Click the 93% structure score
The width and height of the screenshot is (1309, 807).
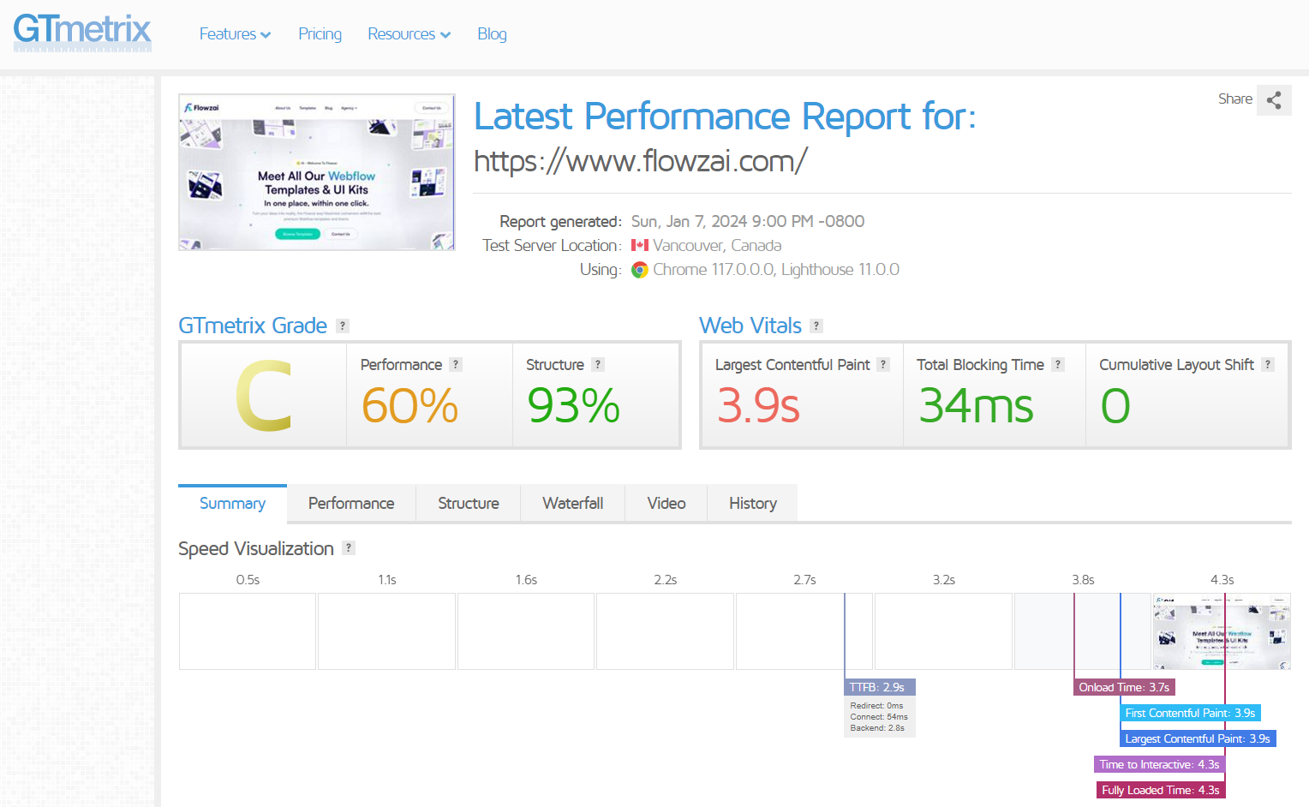click(x=573, y=405)
